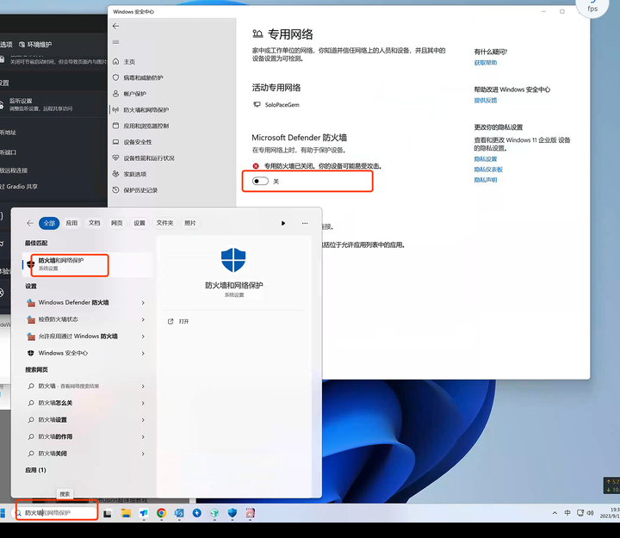Click the 获取帮助 link
The height and width of the screenshot is (538, 620).
tap(486, 63)
